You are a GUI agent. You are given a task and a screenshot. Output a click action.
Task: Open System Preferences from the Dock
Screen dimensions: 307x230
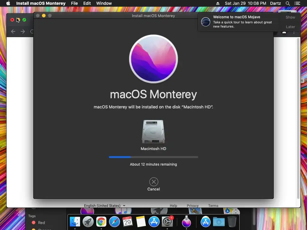pyautogui.click(x=167, y=222)
